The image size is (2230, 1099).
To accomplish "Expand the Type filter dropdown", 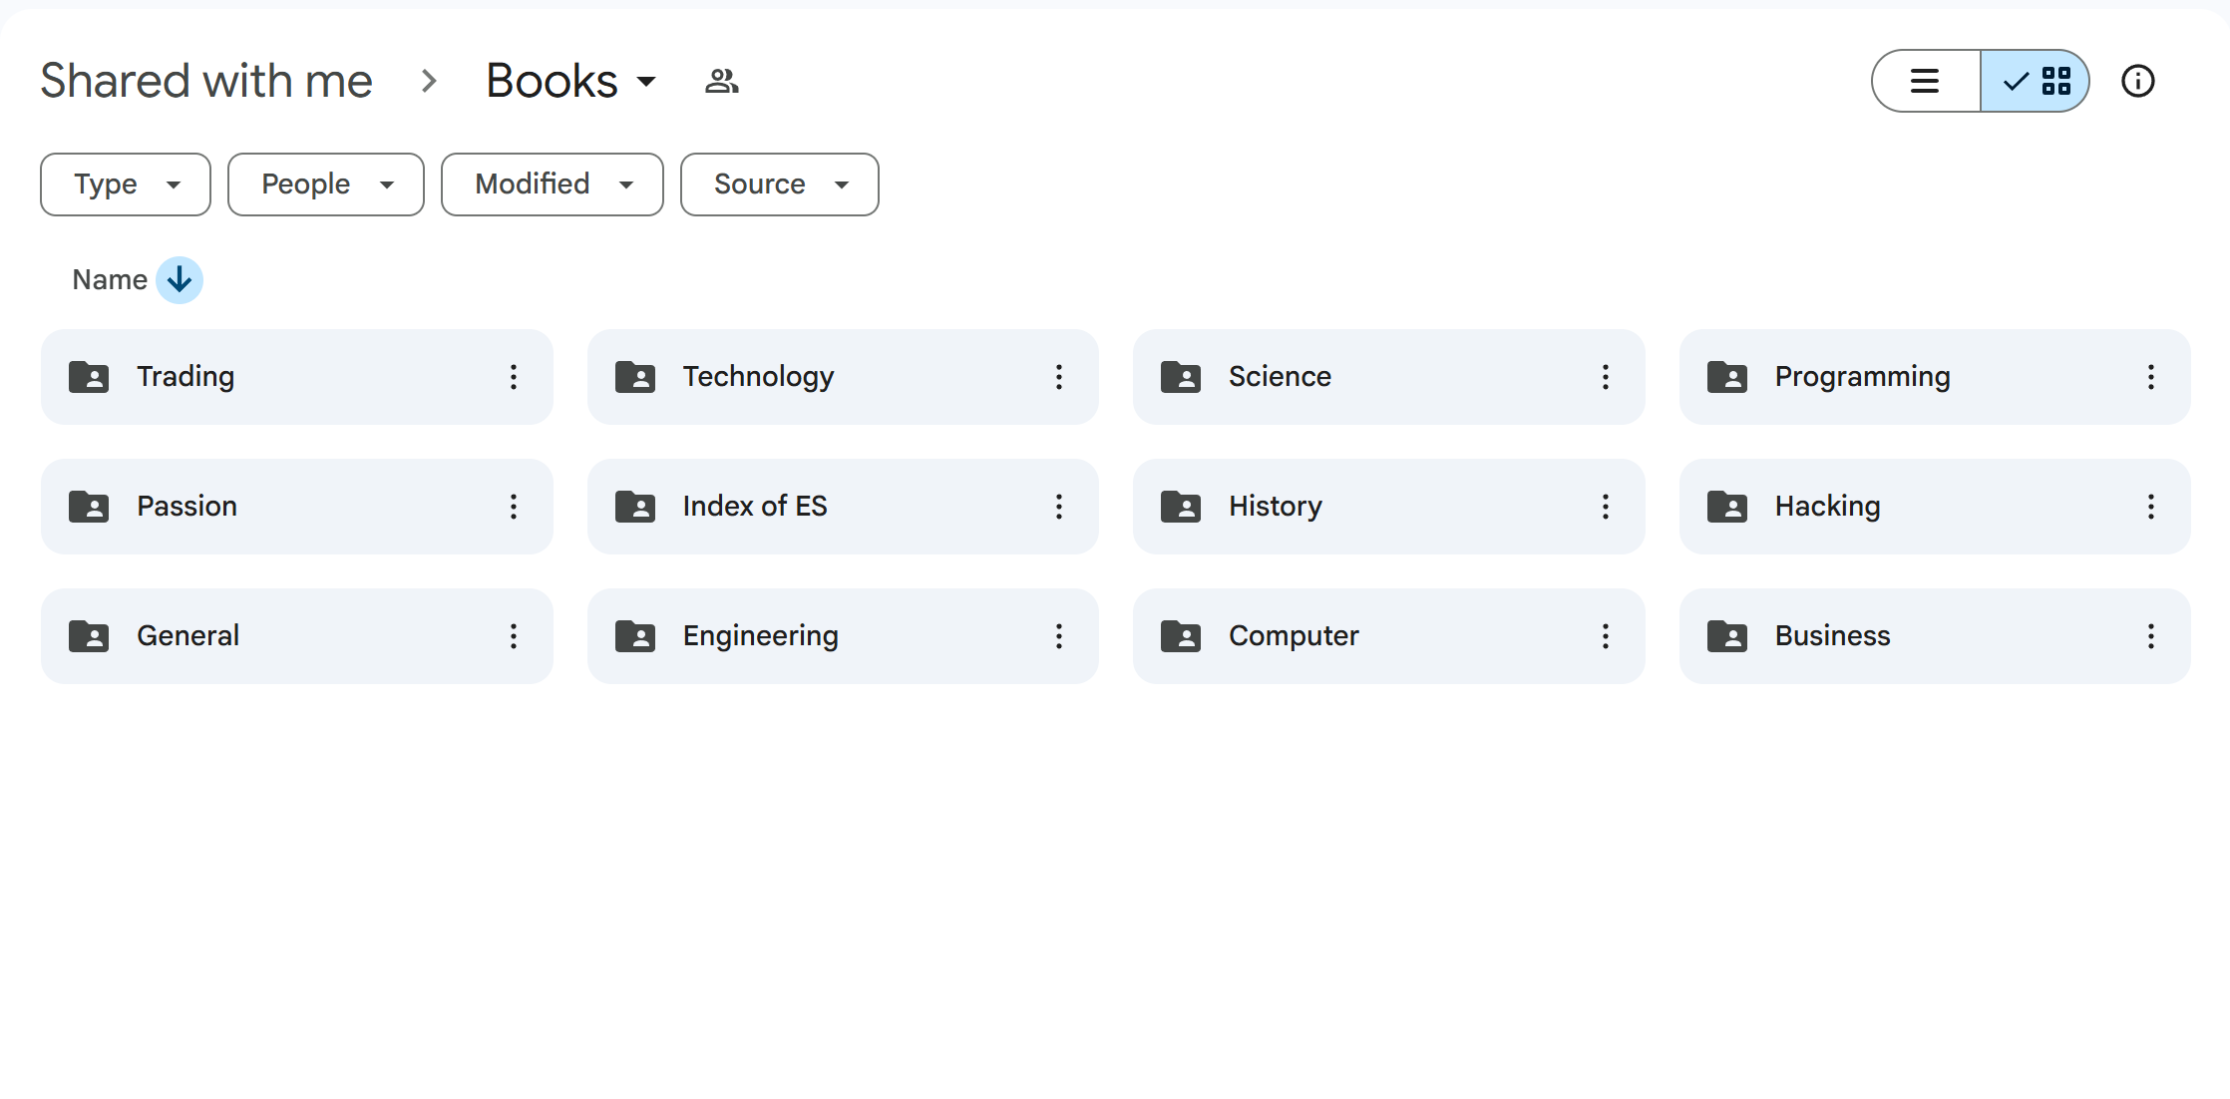I will click(126, 184).
